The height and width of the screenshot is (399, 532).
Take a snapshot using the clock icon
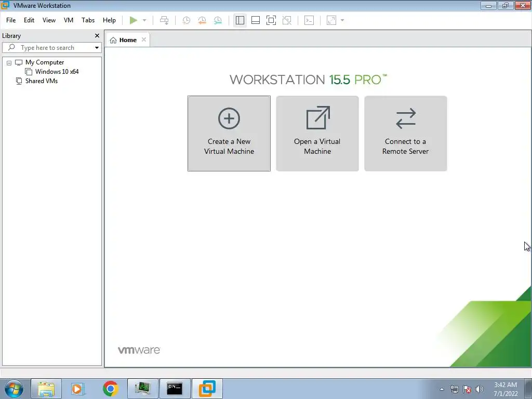pos(187,20)
